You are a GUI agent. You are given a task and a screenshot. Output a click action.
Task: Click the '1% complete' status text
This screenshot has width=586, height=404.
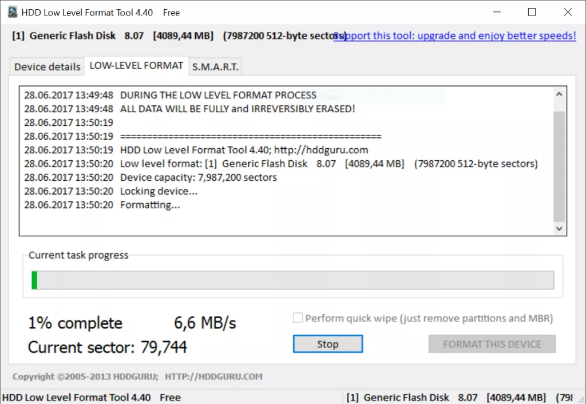[76, 323]
